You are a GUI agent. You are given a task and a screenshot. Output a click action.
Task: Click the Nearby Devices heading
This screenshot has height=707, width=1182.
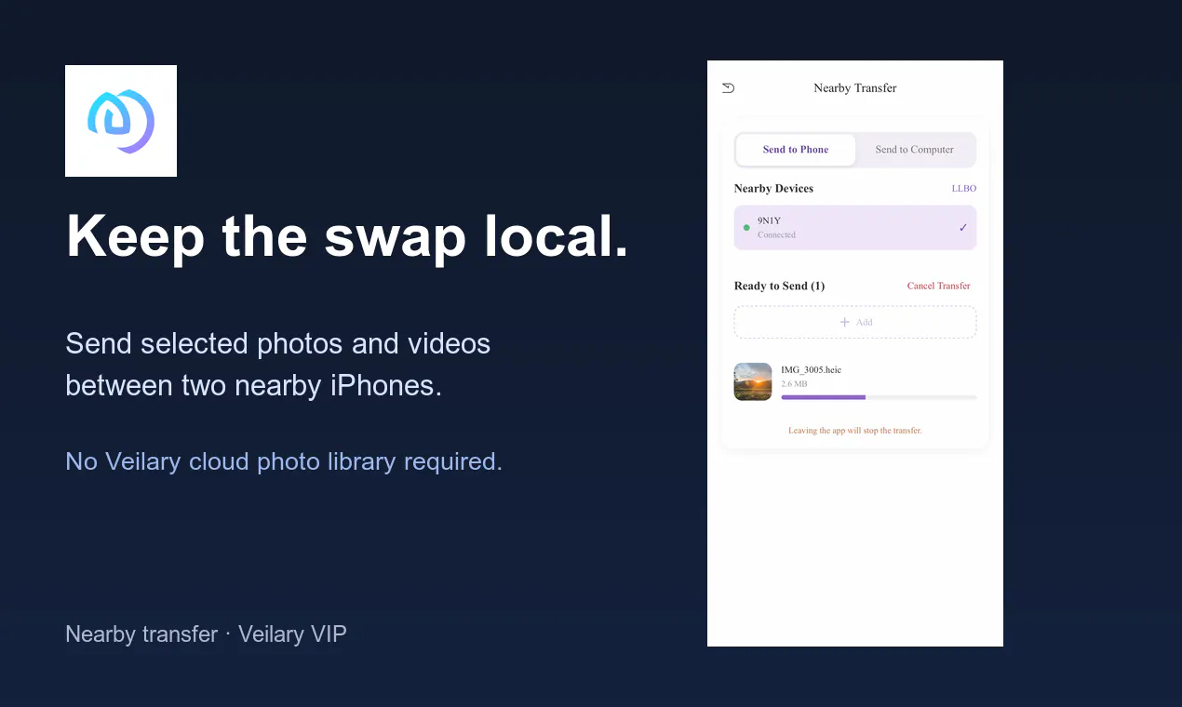[773, 189]
